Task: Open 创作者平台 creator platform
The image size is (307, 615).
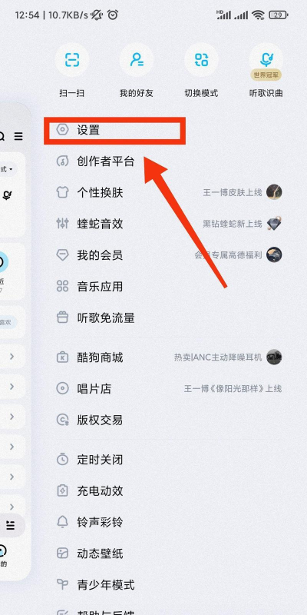Action: 169,161
